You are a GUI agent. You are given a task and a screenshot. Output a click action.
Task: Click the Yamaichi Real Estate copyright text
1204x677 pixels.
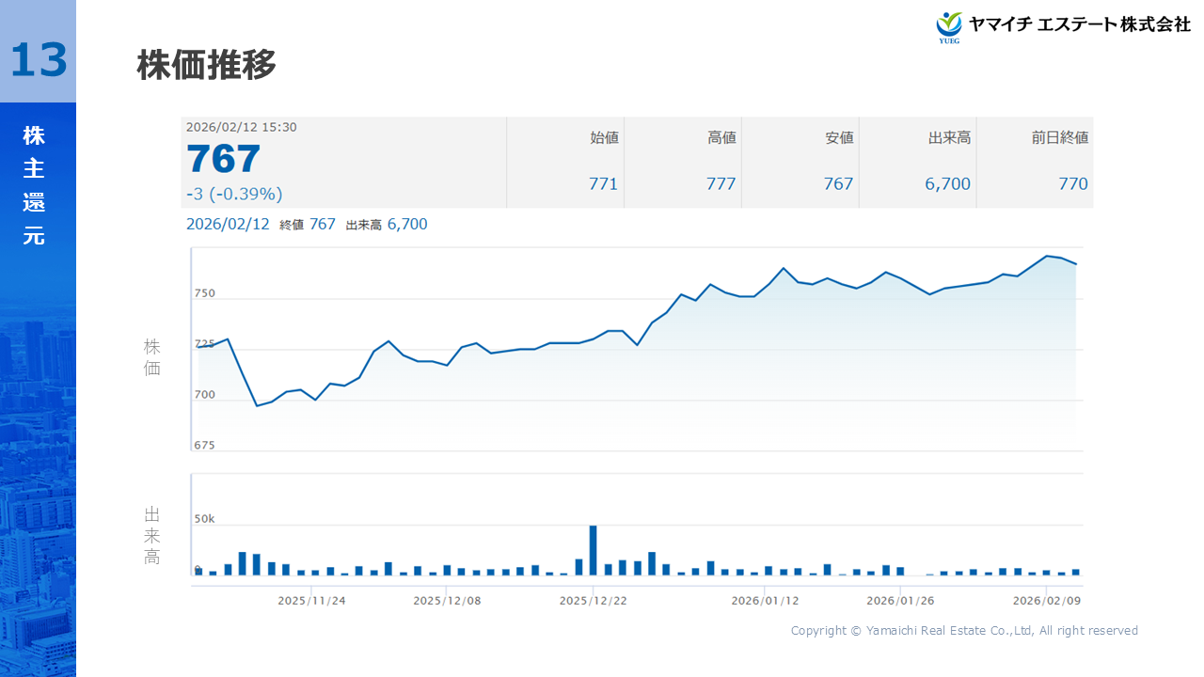964,630
